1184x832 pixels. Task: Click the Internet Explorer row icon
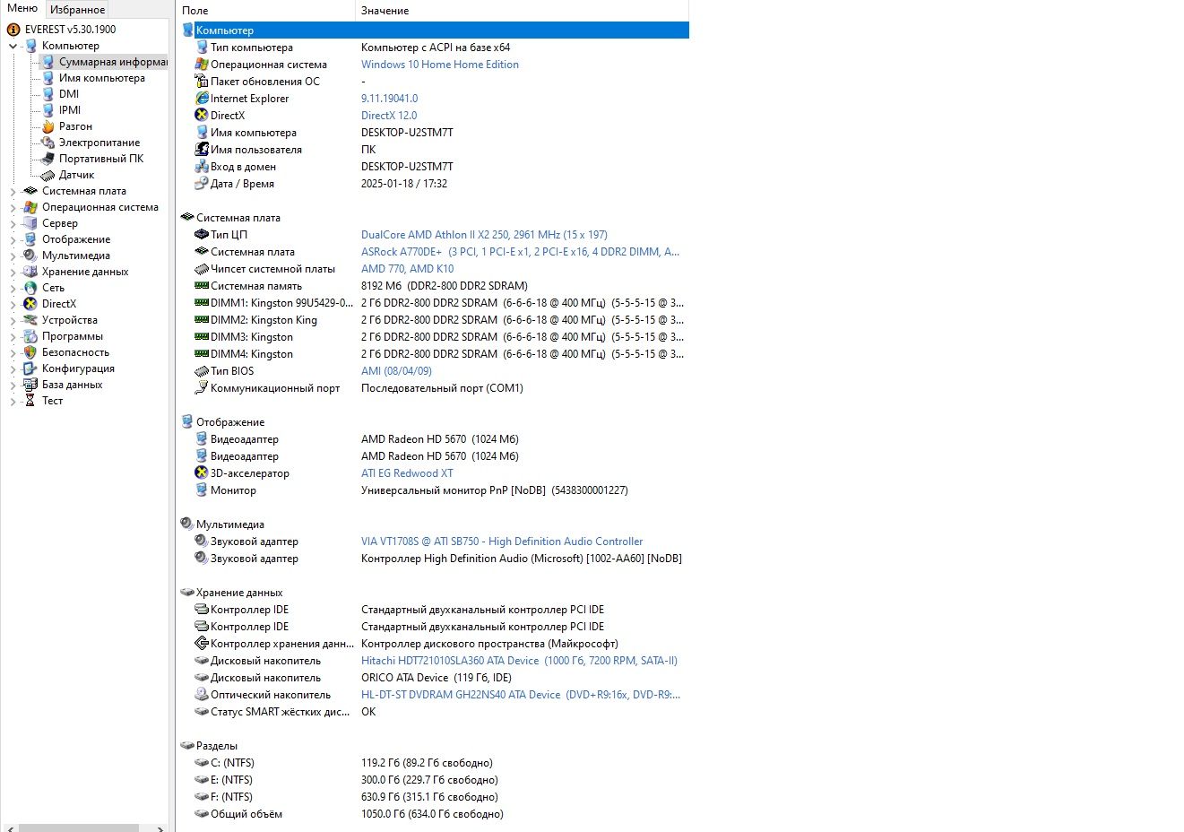point(202,99)
